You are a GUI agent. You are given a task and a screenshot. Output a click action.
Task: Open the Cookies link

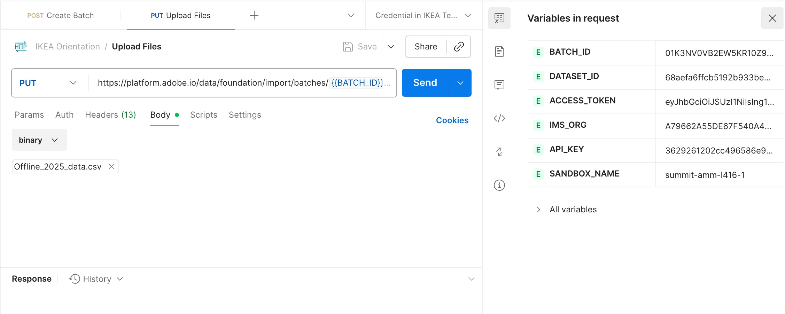pyautogui.click(x=452, y=120)
